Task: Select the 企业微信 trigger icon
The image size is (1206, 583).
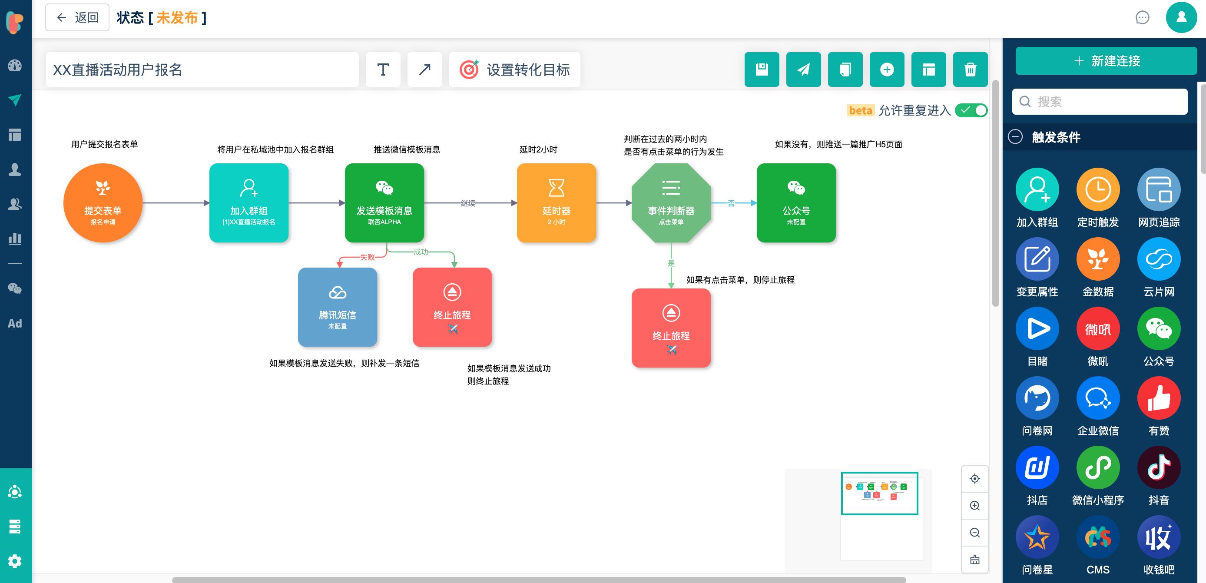Action: [x=1098, y=398]
